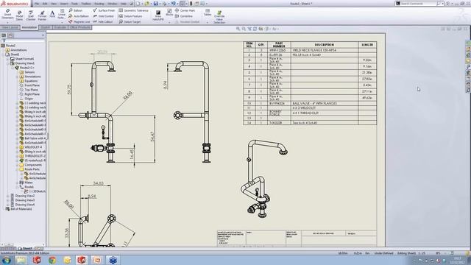The image size is (471, 265).
Task: Insert a Geometric Tolerance
Action: coord(134,10)
